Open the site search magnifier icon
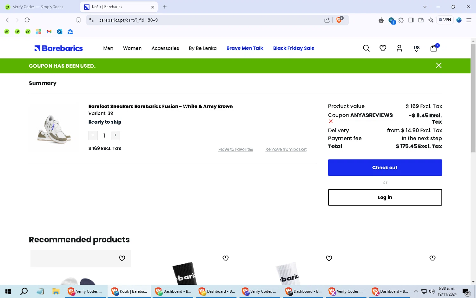Image resolution: width=476 pixels, height=298 pixels. point(366,48)
